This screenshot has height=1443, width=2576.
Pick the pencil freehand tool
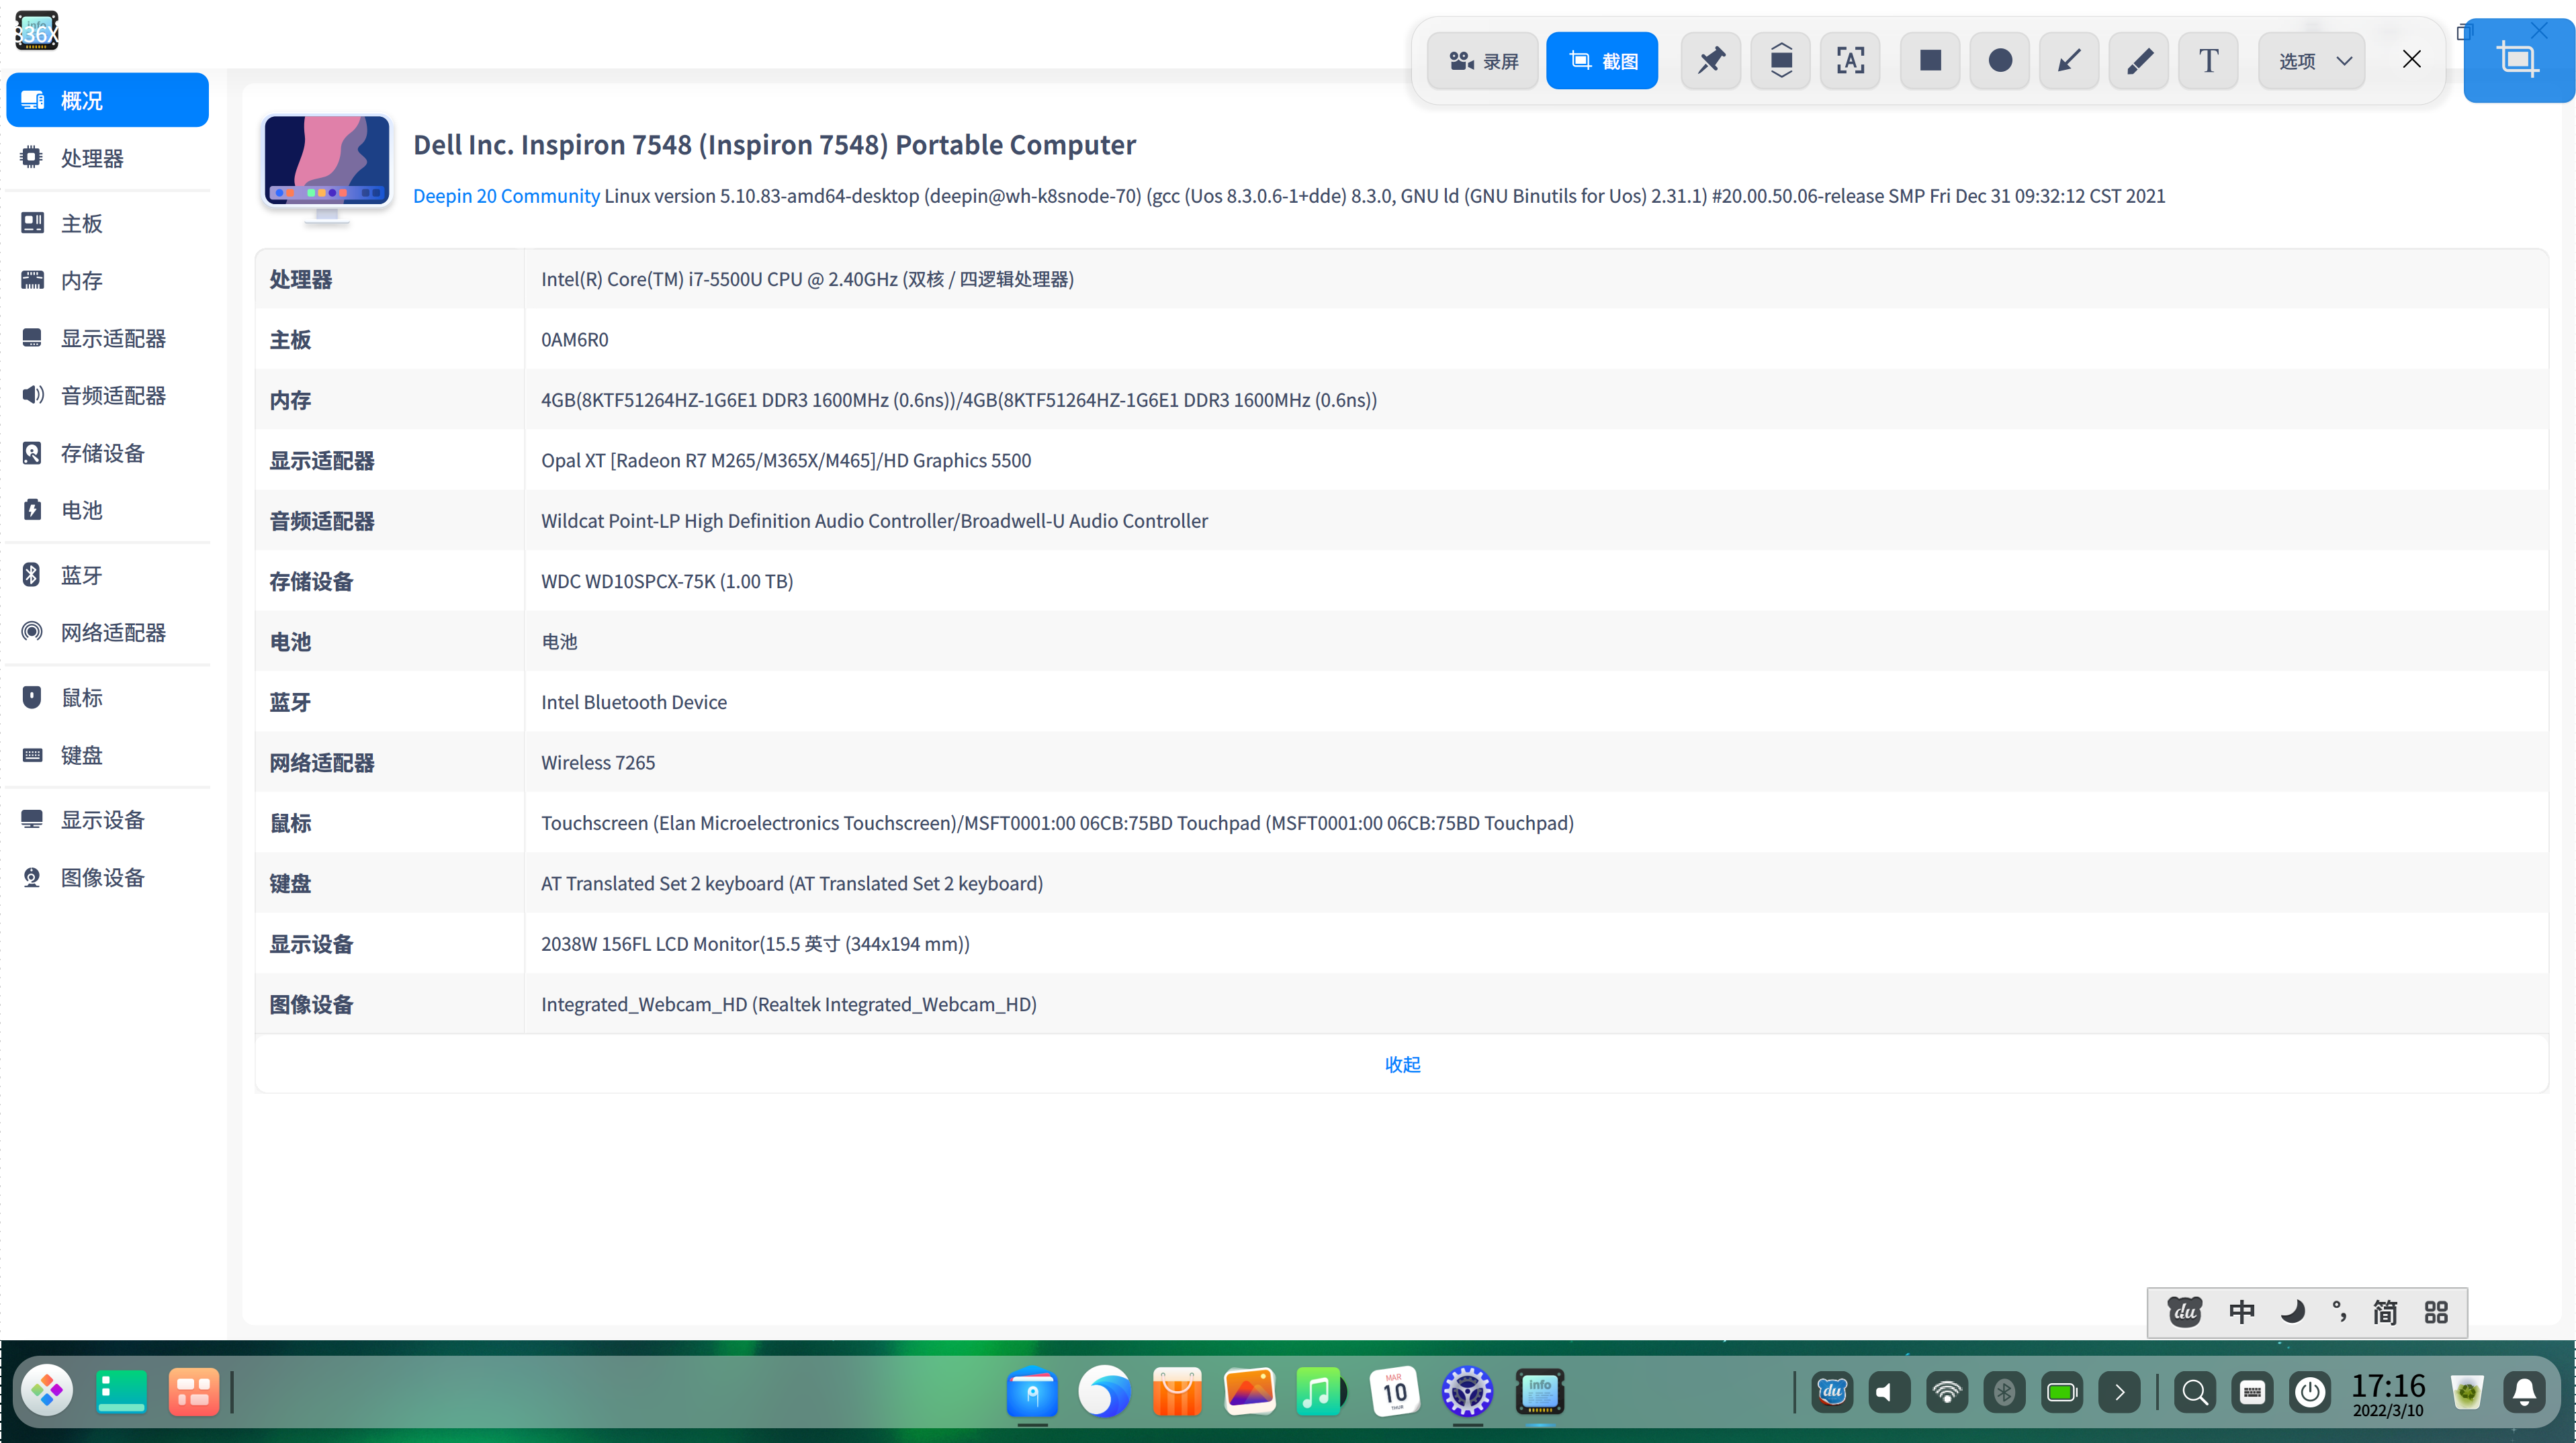[x=2139, y=61]
